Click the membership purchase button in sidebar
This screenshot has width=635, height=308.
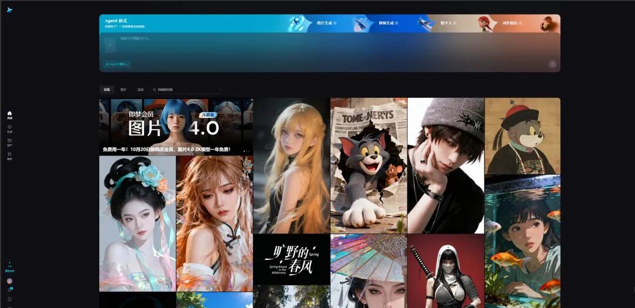[9, 269]
